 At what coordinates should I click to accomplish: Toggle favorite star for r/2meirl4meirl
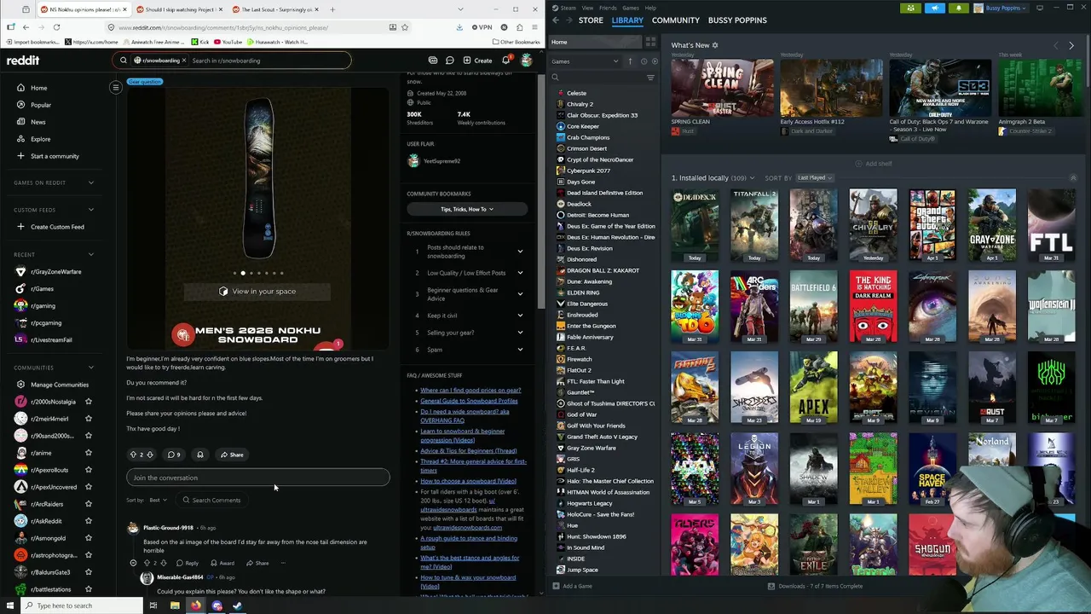coord(89,419)
